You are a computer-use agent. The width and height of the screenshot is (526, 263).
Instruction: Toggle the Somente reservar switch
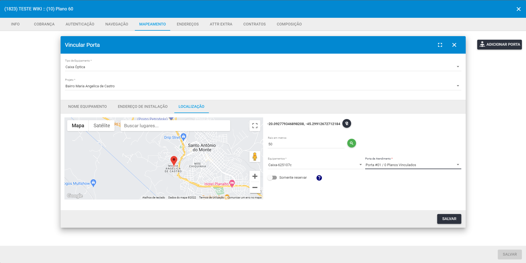[x=272, y=178]
